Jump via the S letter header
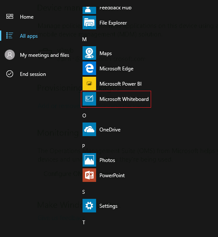 click(83, 192)
